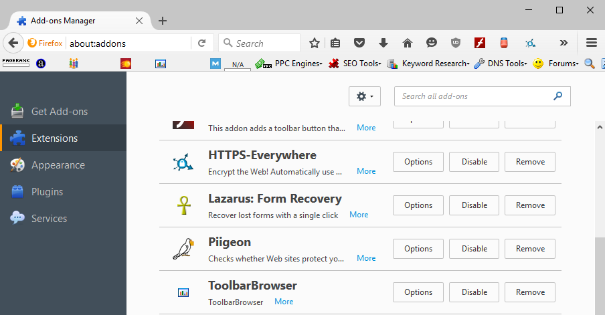Disable Lazarus: Form Recovery
This screenshot has width=605, height=315.
pyautogui.click(x=474, y=205)
